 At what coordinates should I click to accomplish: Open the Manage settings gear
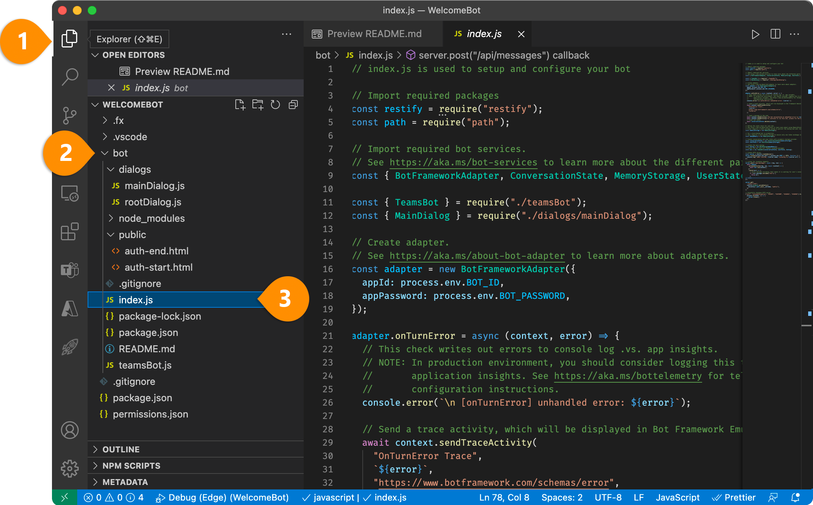tap(69, 468)
